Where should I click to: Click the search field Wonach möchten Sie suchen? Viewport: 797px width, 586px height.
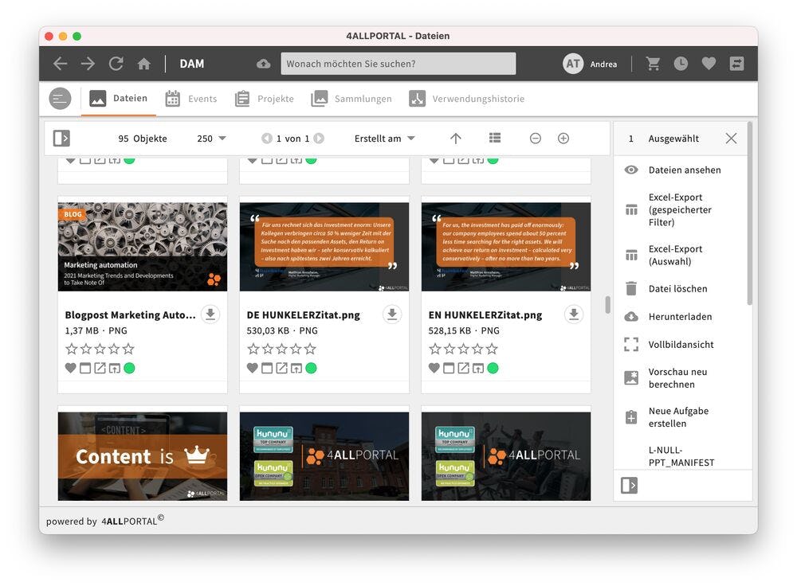tap(398, 64)
